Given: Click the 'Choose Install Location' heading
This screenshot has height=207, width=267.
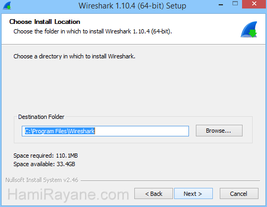Looking at the screenshot, I should coord(45,22).
